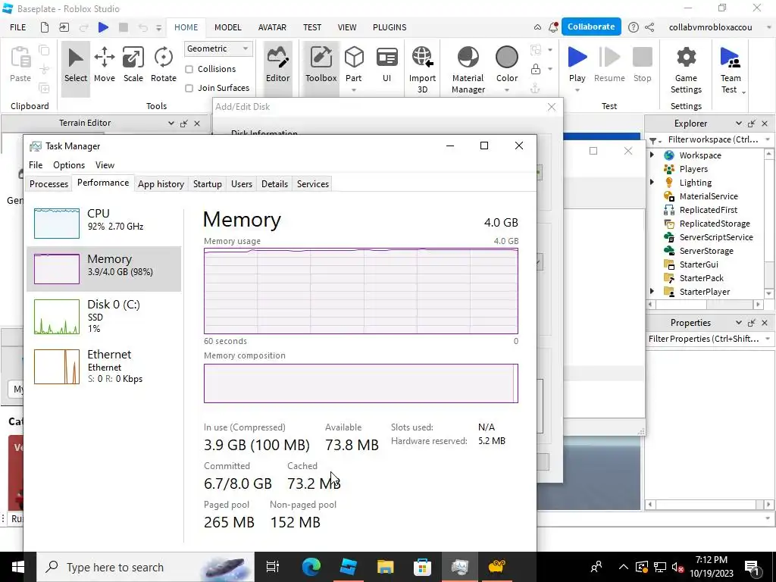Viewport: 776px width, 582px height.
Task: Click the help question mark icon
Action: point(633,27)
